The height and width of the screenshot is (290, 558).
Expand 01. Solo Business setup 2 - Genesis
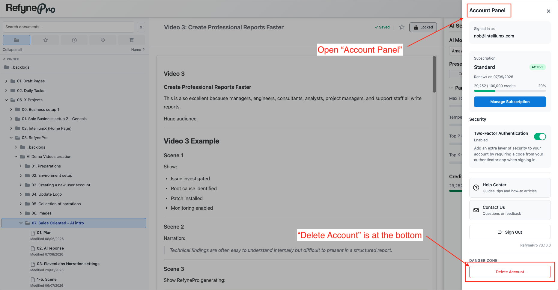[11, 119]
